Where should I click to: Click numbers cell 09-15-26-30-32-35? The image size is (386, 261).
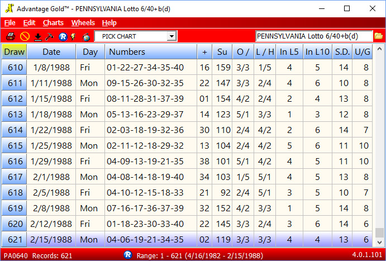click(151, 83)
